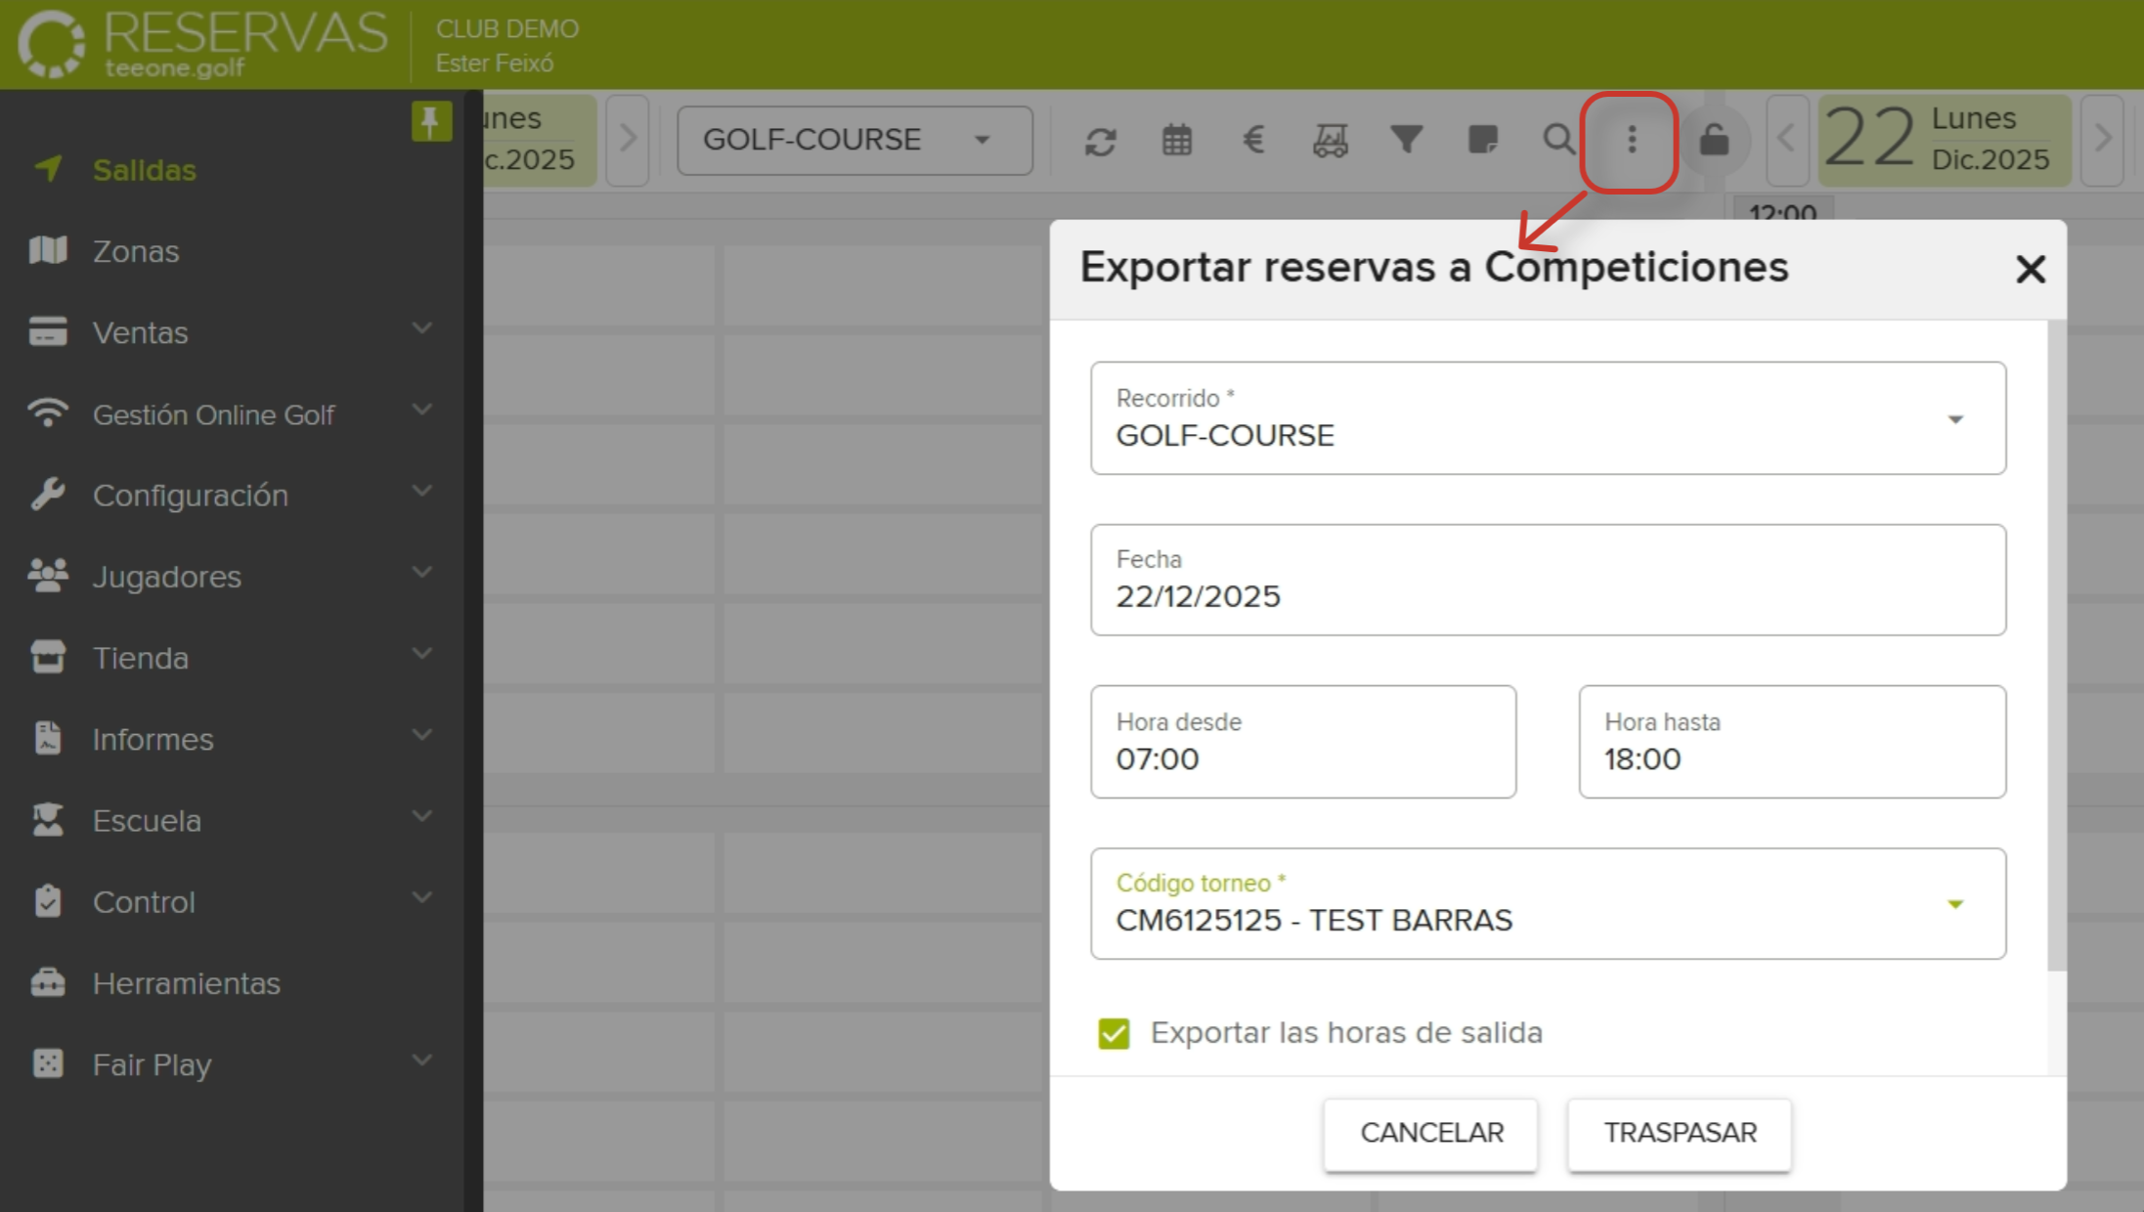Open the Jugadores menu item

click(x=166, y=576)
